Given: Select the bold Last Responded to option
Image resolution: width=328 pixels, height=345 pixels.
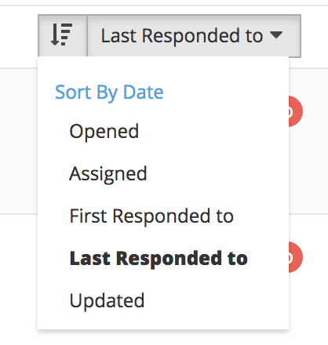Looking at the screenshot, I should tap(159, 259).
